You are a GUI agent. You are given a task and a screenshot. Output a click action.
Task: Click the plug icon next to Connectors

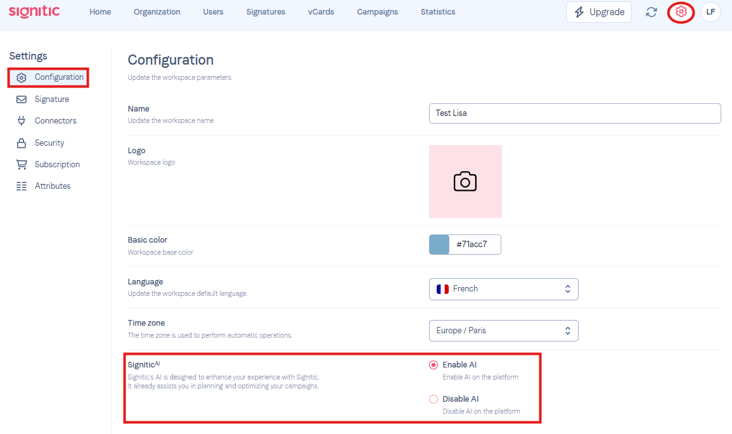coord(22,121)
